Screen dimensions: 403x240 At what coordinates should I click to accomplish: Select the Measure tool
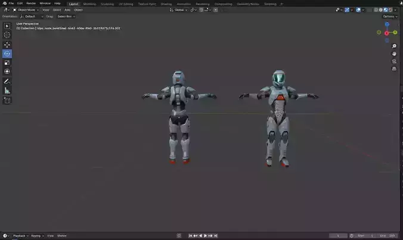pyautogui.click(x=7, y=91)
